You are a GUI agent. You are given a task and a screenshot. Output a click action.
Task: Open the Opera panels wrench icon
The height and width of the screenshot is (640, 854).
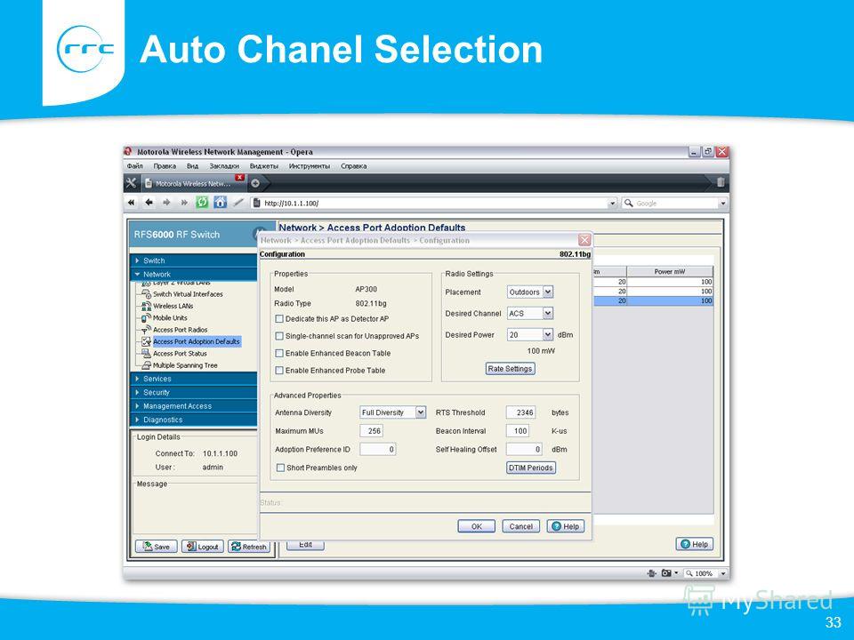coord(132,183)
